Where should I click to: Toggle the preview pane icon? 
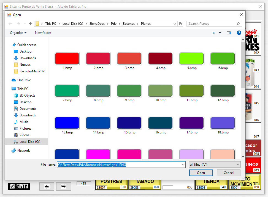[x=229, y=33]
